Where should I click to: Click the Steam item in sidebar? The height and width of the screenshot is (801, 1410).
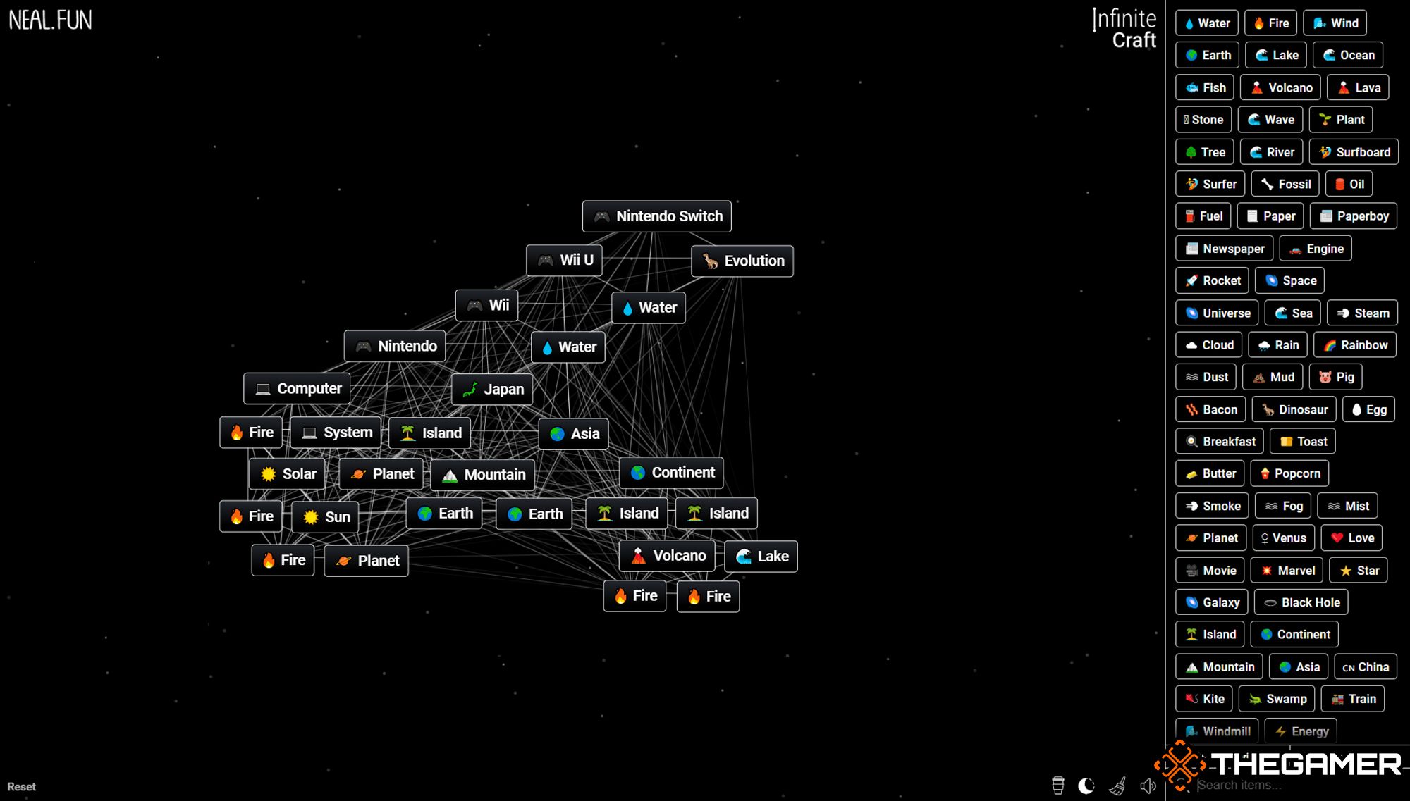click(x=1362, y=313)
